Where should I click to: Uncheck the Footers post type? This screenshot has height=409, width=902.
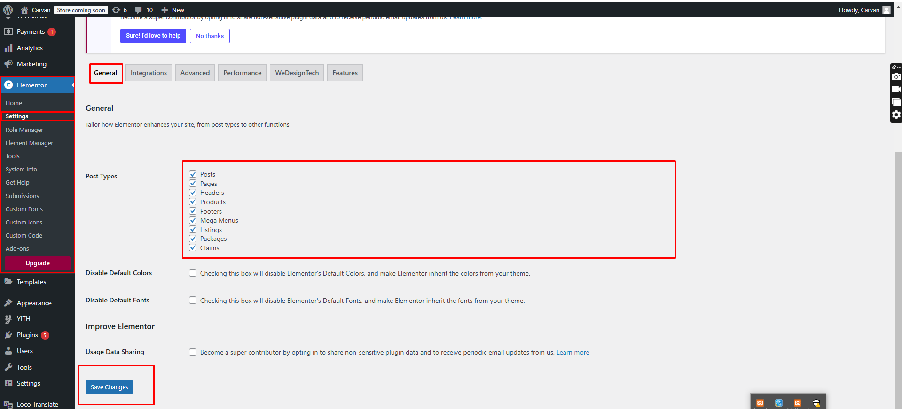(x=193, y=211)
